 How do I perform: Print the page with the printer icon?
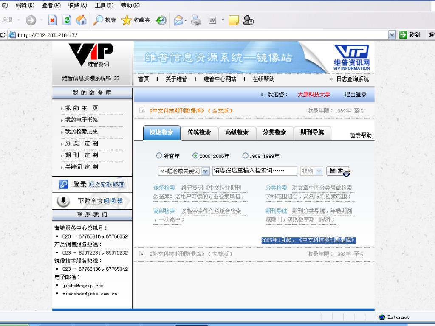[x=196, y=20]
